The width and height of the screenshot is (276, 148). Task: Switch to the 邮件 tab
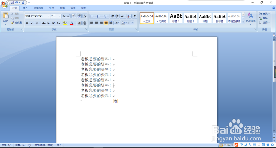pyautogui.click(x=62, y=8)
